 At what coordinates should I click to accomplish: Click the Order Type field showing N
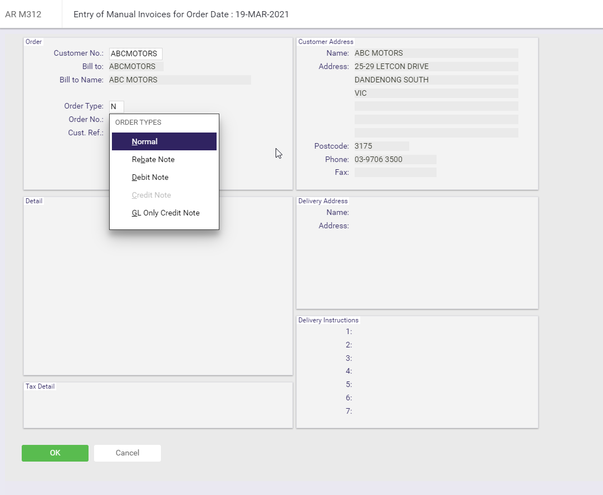click(x=116, y=106)
